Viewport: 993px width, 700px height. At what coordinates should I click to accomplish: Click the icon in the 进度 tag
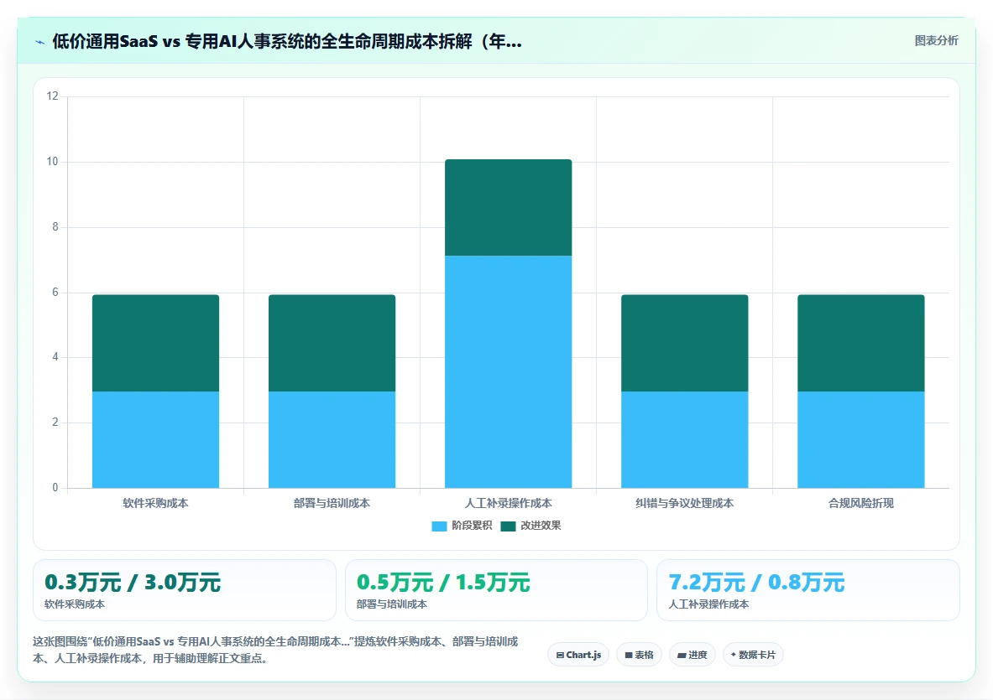682,655
